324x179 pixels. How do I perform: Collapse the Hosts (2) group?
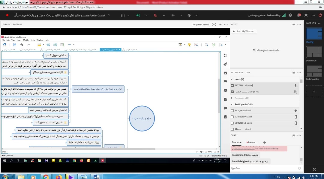click(232, 79)
